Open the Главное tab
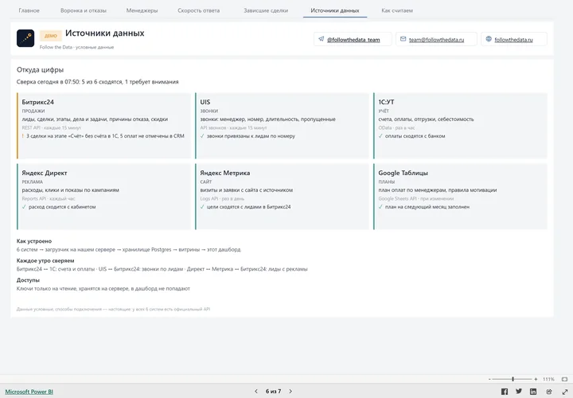The width and height of the screenshot is (573, 398). pyautogui.click(x=29, y=10)
